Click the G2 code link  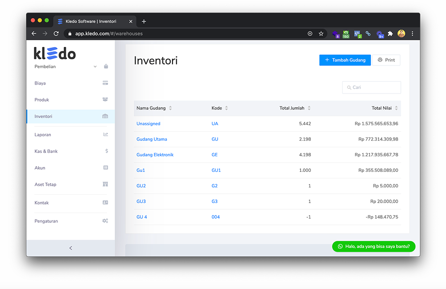[x=215, y=186]
